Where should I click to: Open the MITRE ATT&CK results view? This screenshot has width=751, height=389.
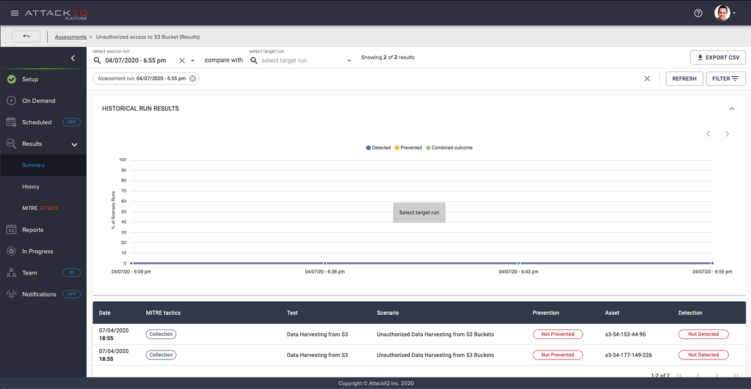point(40,208)
